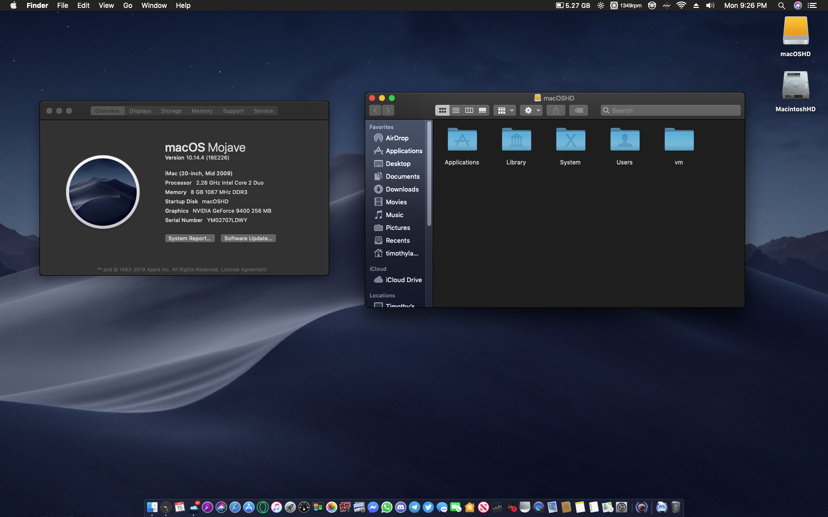Open Downloads in Finder sidebar

(396, 190)
